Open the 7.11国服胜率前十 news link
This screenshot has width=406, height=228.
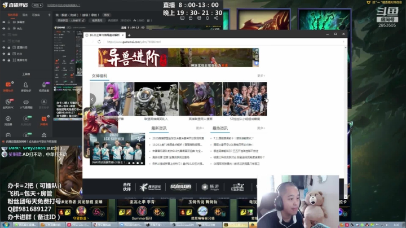(x=233, y=138)
